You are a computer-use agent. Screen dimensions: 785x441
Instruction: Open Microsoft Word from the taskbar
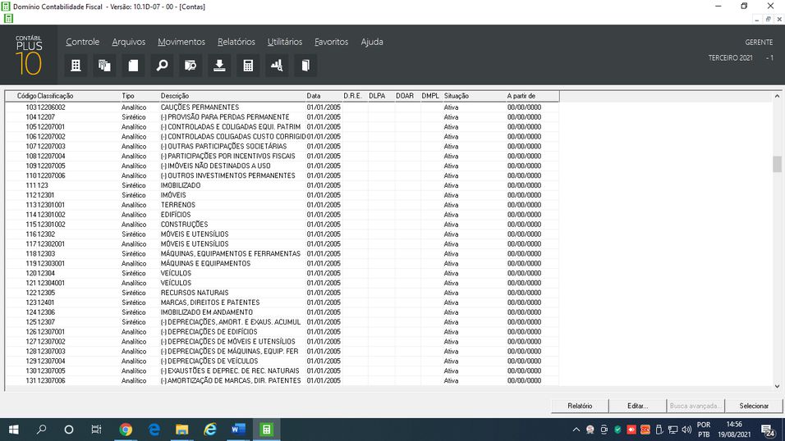click(x=238, y=430)
